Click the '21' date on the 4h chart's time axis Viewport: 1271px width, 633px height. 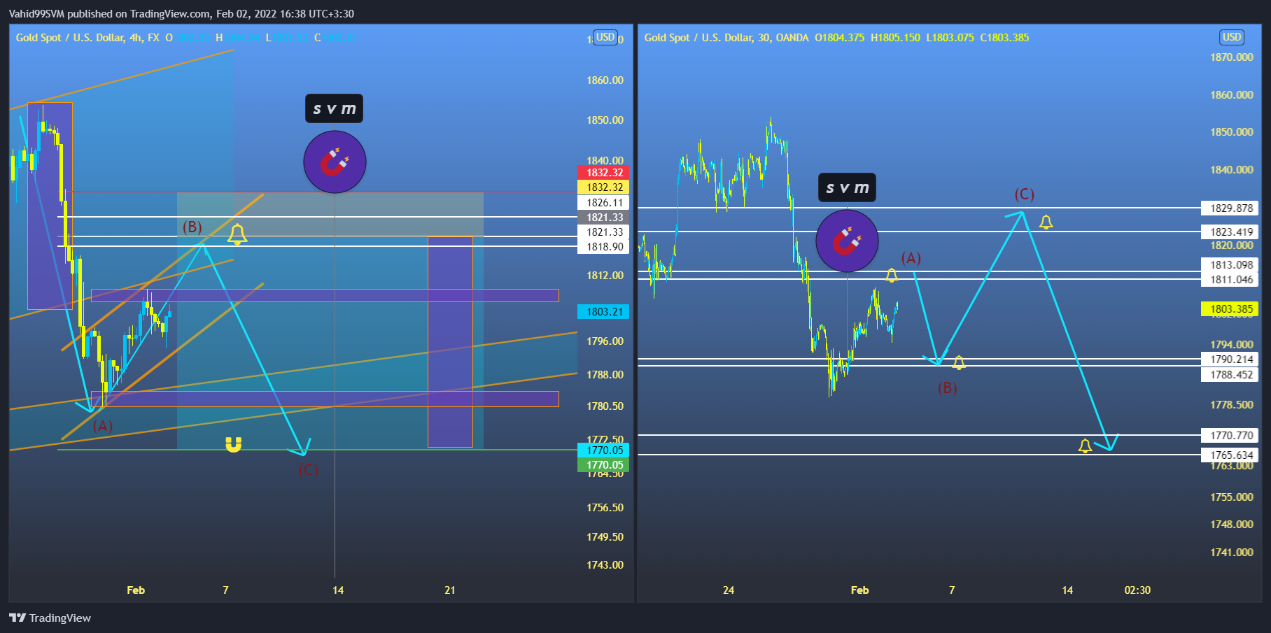(x=450, y=590)
